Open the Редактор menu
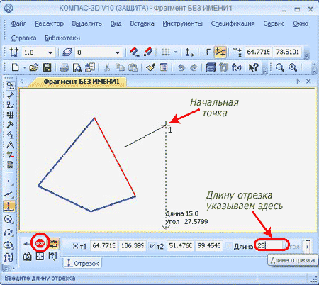 click(50, 23)
